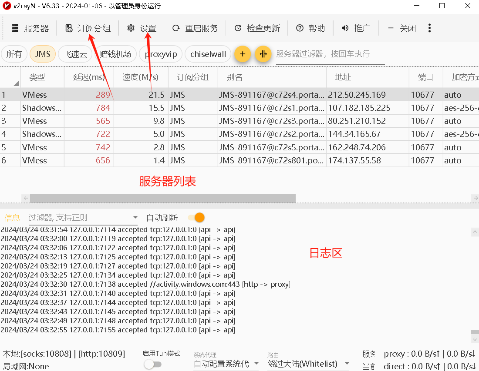Open the 订阅分组 subscription group menu
Screen dimensions: 479x371
click(88, 28)
